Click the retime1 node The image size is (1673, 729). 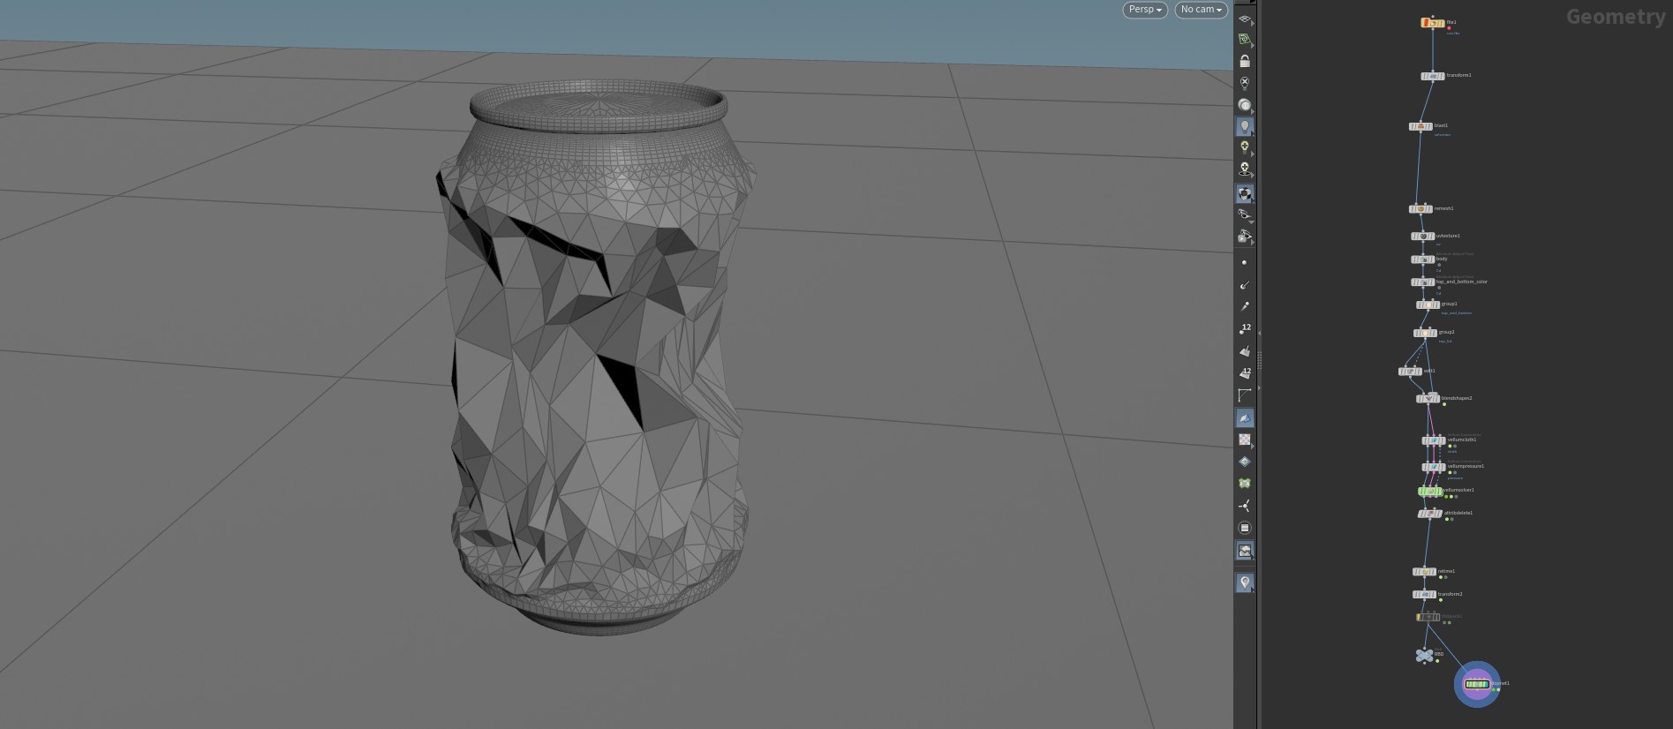(x=1423, y=572)
